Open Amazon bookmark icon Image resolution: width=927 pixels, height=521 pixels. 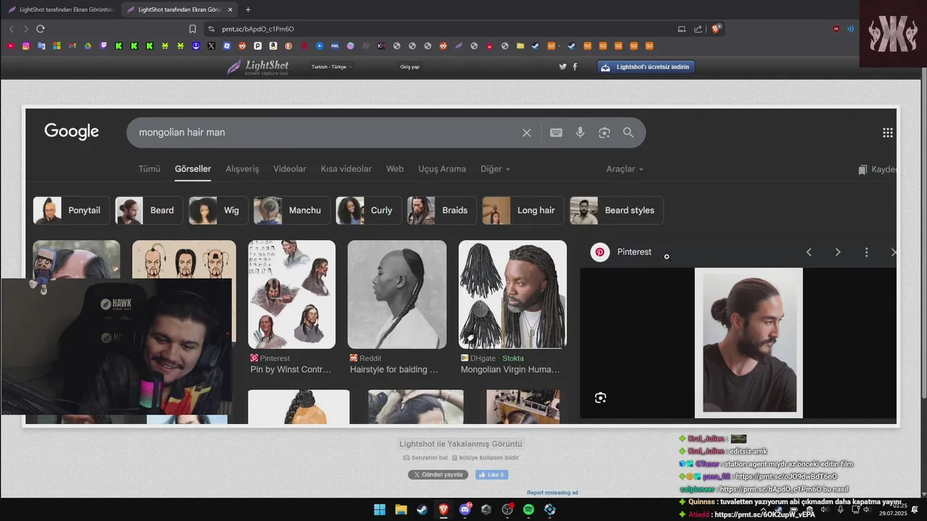click(273, 46)
